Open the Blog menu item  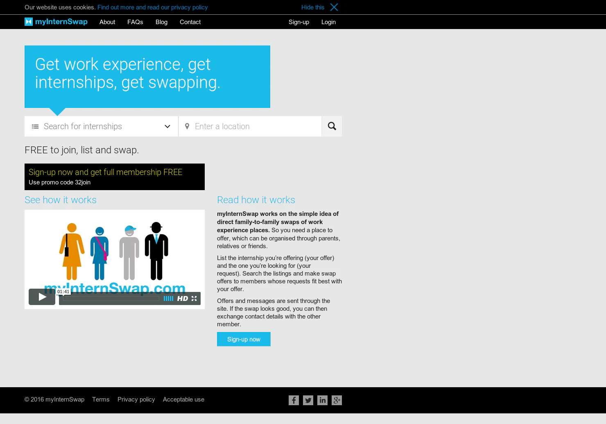point(161,22)
